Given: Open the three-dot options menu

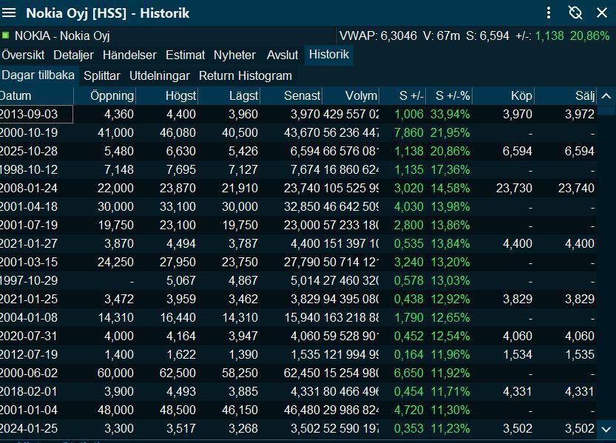Looking at the screenshot, I should (549, 13).
